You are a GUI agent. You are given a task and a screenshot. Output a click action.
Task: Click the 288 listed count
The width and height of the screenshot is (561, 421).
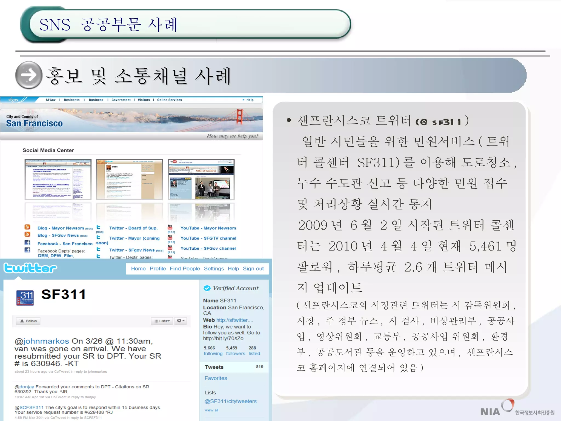click(254, 351)
